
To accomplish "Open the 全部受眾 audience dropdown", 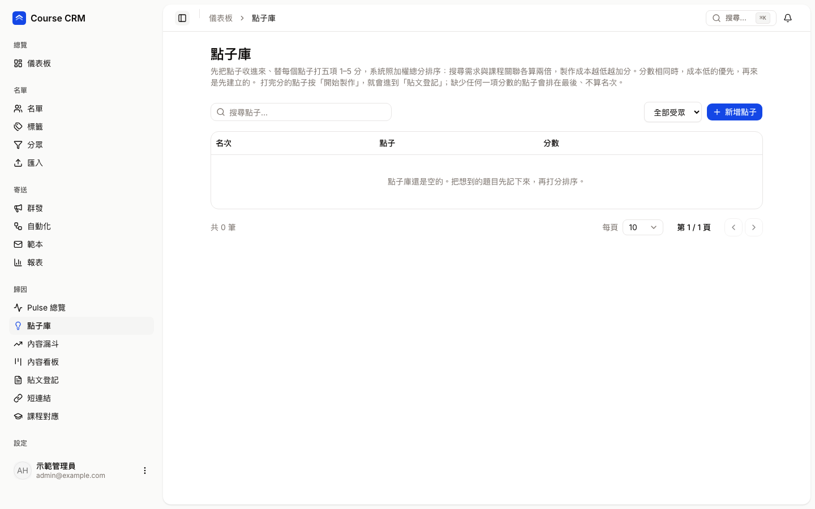I will coord(673,112).
